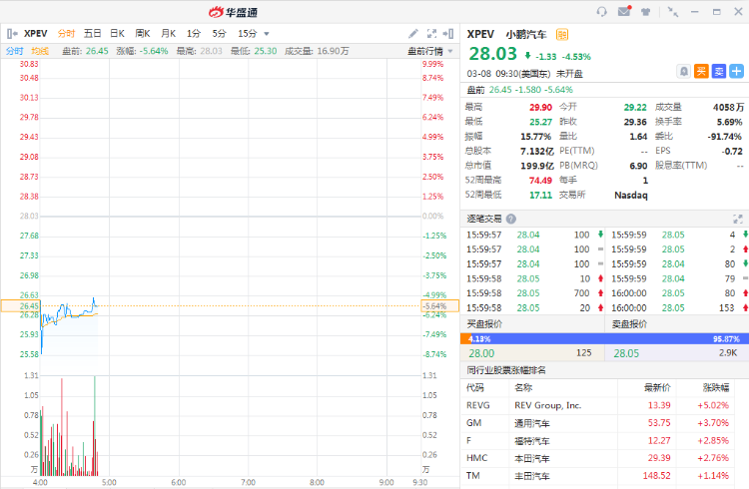749x489 pixels.
Task: Set a price alert bell
Action: [x=683, y=71]
